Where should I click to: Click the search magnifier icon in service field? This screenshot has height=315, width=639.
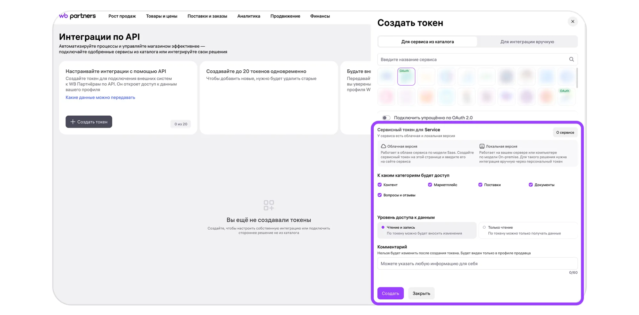point(571,59)
